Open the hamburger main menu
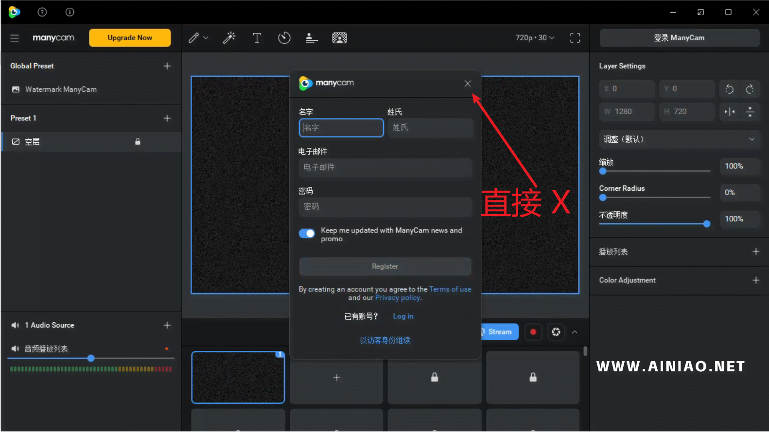This screenshot has width=769, height=432. coord(15,38)
